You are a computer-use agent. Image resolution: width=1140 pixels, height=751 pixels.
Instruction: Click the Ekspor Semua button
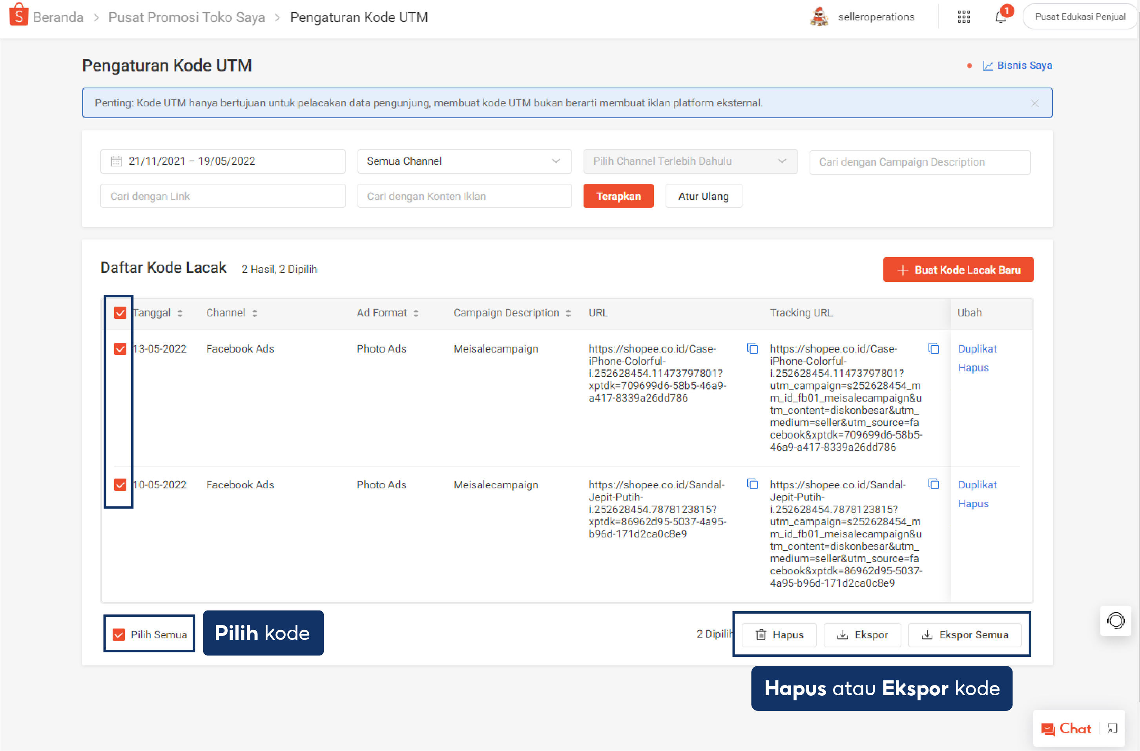[964, 634]
